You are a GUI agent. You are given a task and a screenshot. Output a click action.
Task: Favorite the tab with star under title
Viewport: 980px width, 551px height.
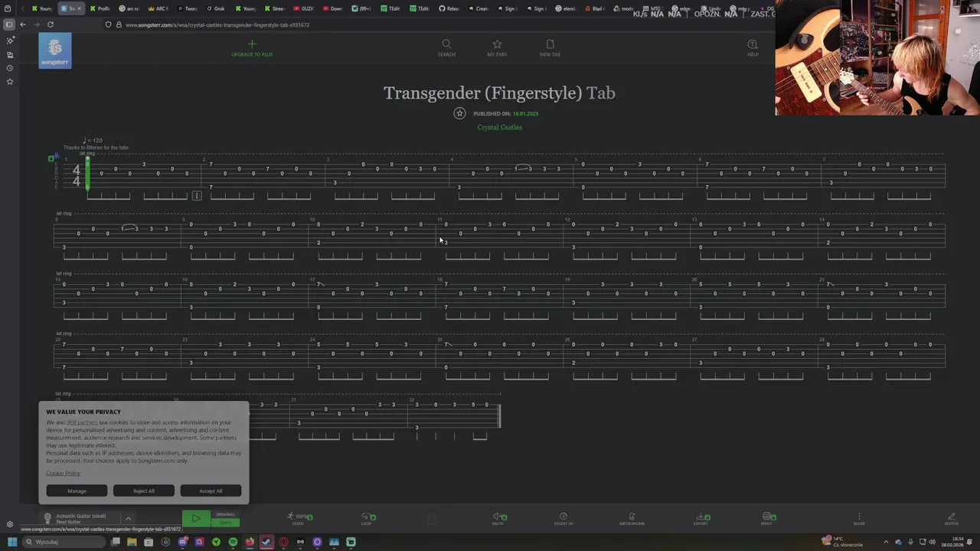459,113
